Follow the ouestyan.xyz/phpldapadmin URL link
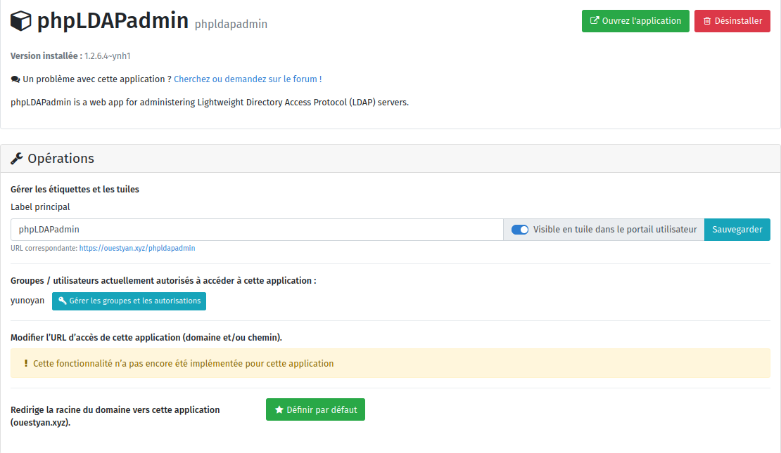 pos(136,248)
